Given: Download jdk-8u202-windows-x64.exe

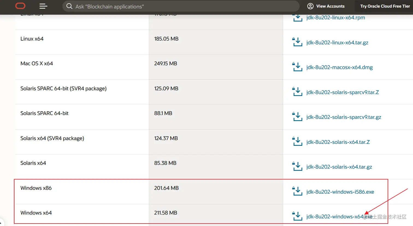Looking at the screenshot, I should tap(339, 217).
